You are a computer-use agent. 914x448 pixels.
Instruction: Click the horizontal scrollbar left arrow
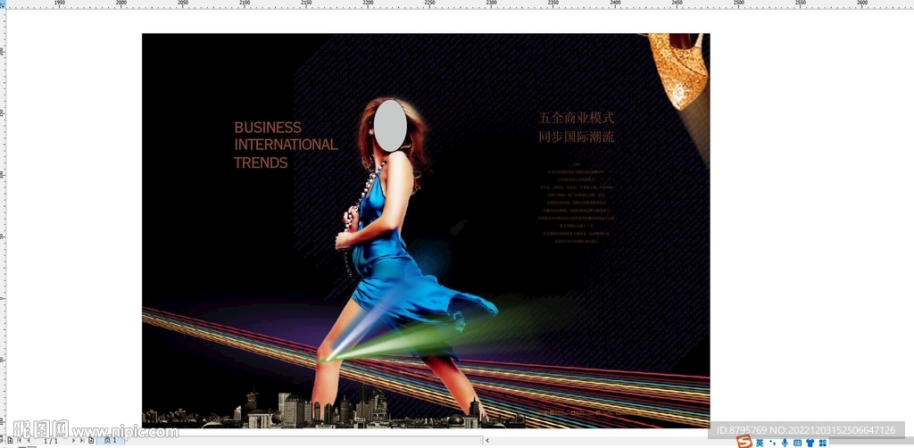(487, 441)
